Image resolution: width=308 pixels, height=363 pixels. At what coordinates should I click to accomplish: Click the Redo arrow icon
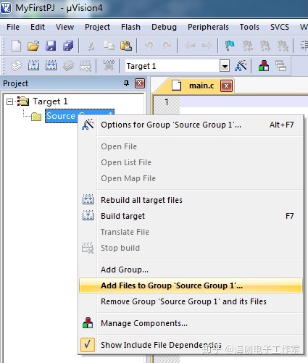point(167,46)
